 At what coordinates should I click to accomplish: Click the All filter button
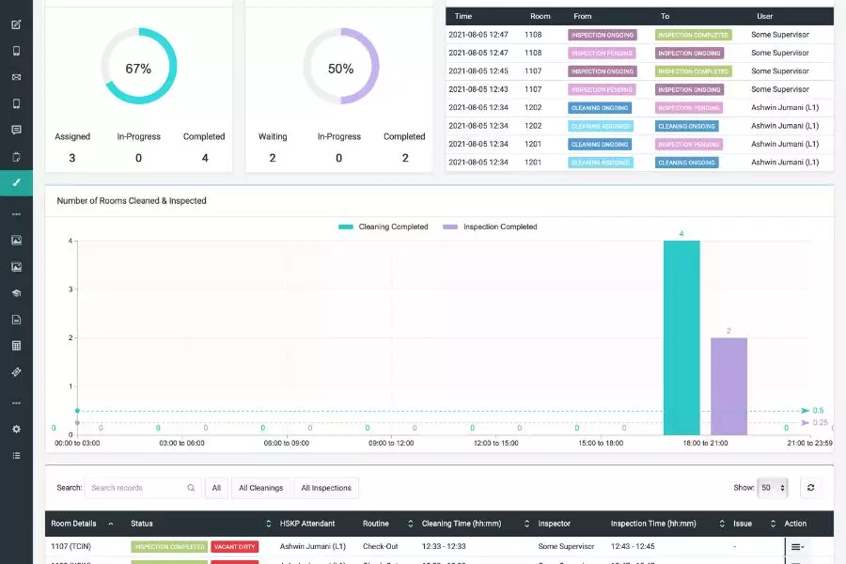coord(216,488)
